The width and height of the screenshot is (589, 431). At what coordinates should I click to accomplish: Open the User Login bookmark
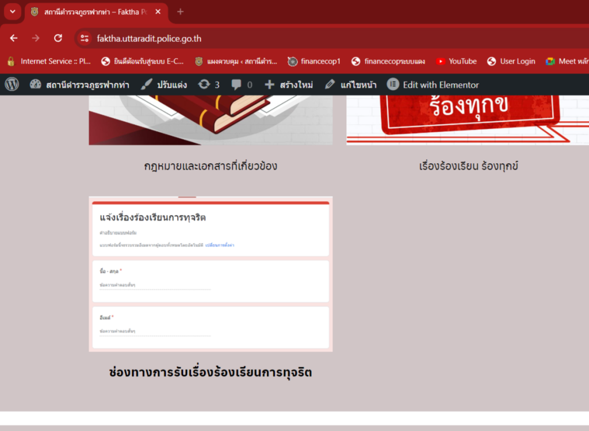pyautogui.click(x=511, y=61)
